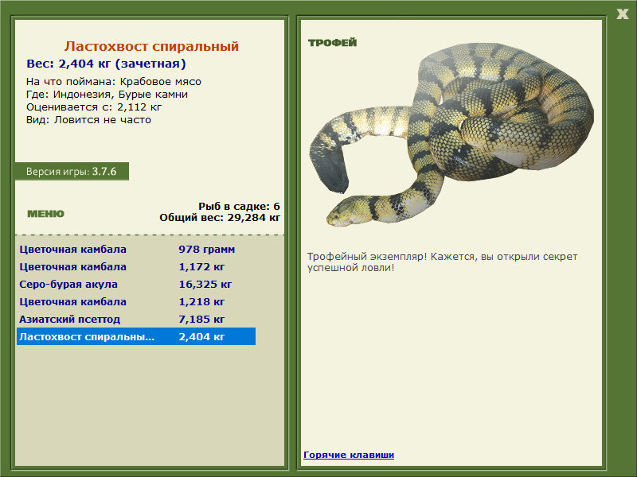Click the Версия игры 3.7.6 badge
637x477 pixels.
click(72, 172)
